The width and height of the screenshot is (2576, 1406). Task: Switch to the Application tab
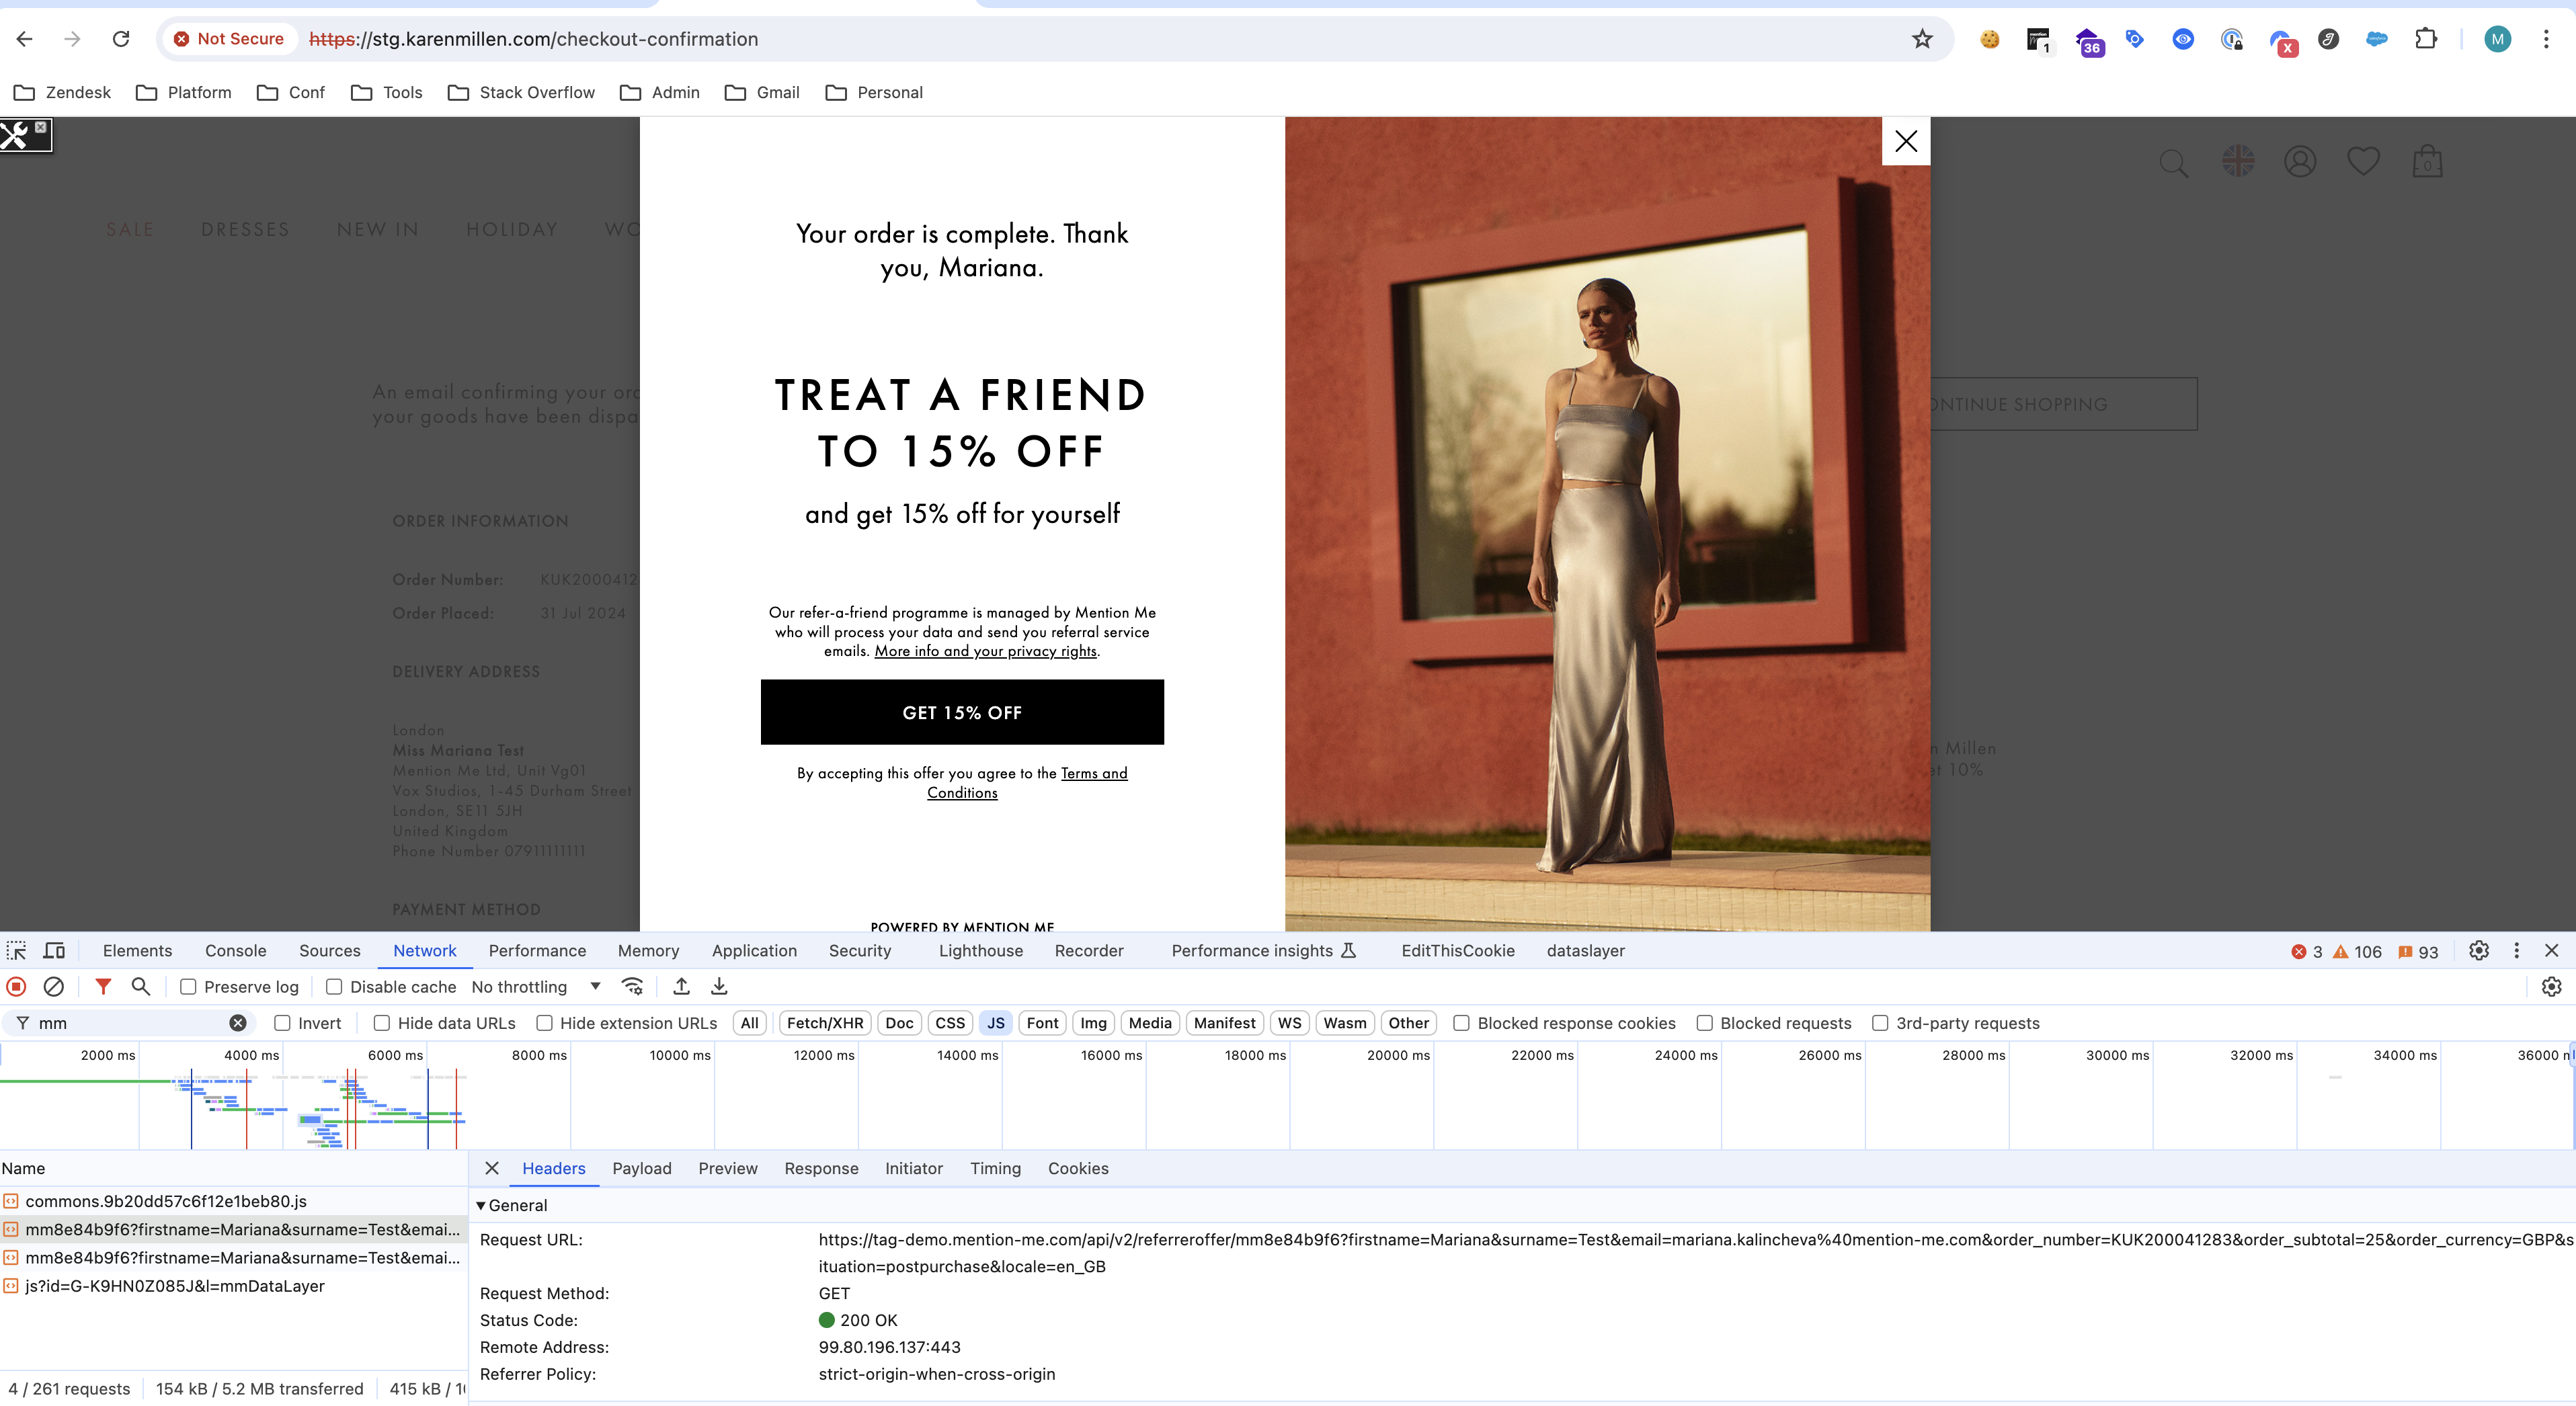coord(754,950)
